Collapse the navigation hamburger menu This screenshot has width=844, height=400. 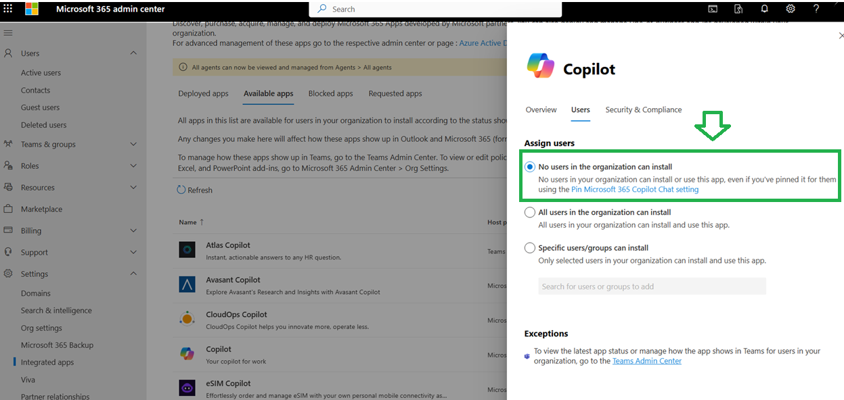coord(8,33)
